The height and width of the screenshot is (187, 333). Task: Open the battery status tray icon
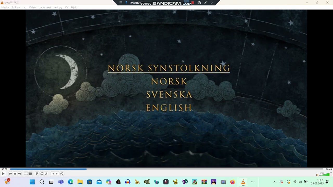pyautogui.click(x=306, y=182)
